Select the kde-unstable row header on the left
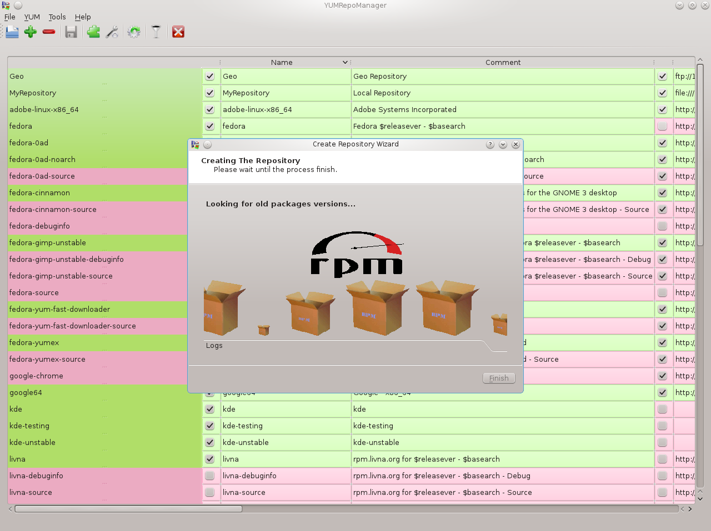This screenshot has height=531, width=711. click(x=104, y=443)
